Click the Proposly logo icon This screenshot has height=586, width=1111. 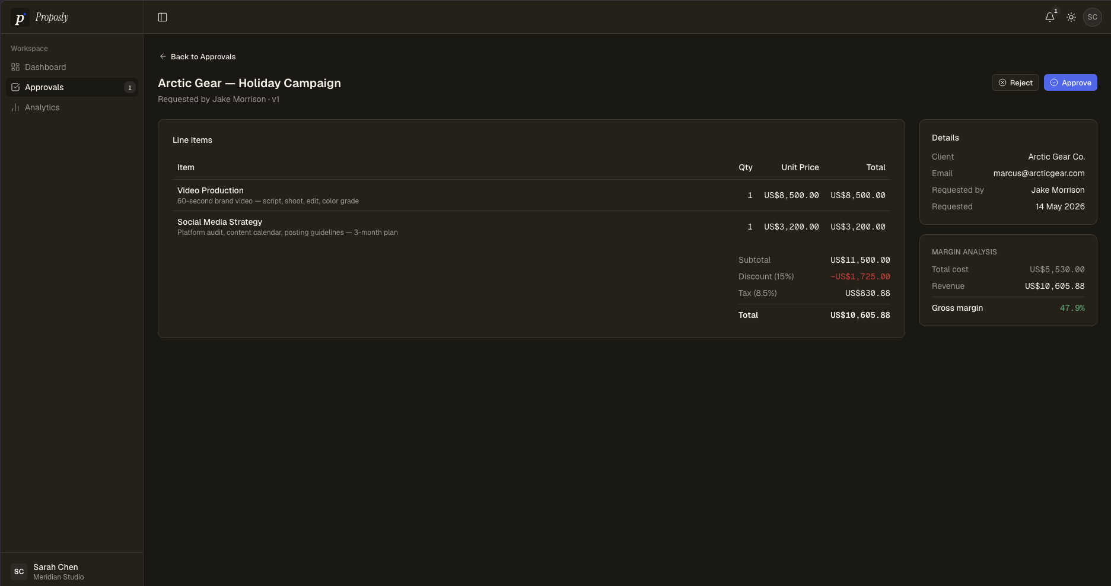20,18
